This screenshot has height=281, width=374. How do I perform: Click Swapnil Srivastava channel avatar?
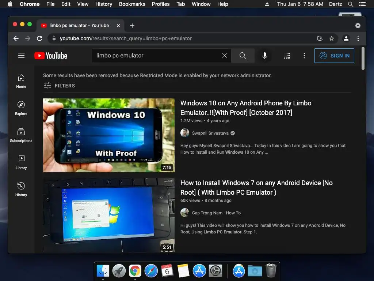[184, 133]
